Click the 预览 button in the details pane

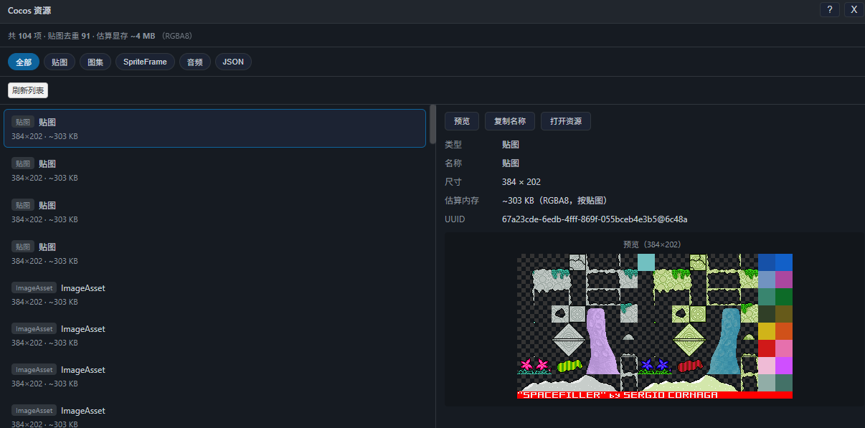[462, 121]
